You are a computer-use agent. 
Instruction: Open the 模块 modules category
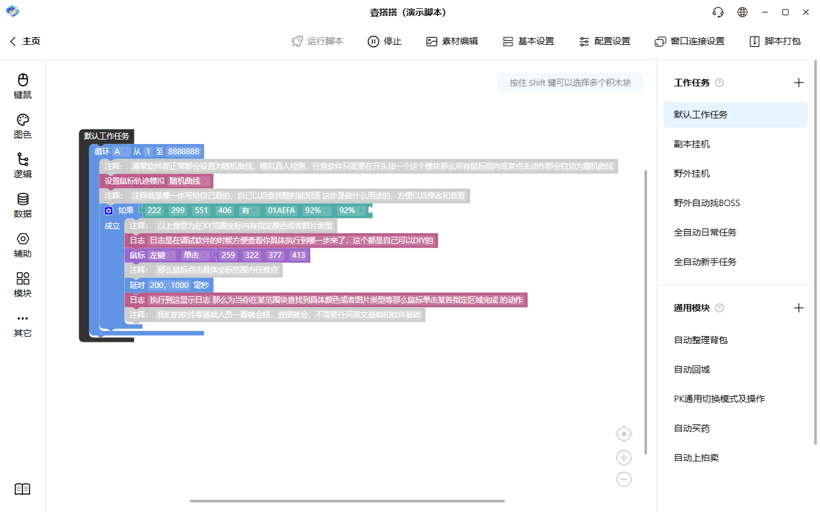[22, 285]
